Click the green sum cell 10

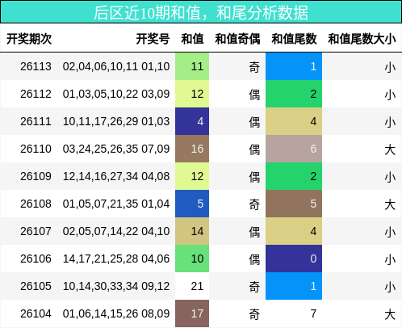[x=192, y=259]
